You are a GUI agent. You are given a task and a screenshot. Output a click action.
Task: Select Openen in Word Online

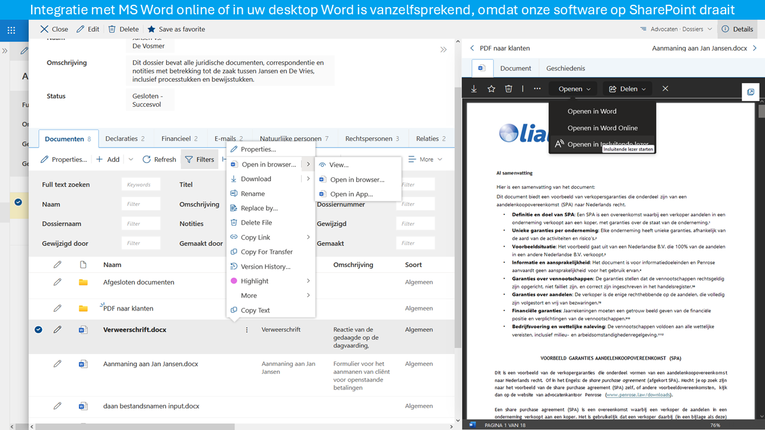point(602,128)
